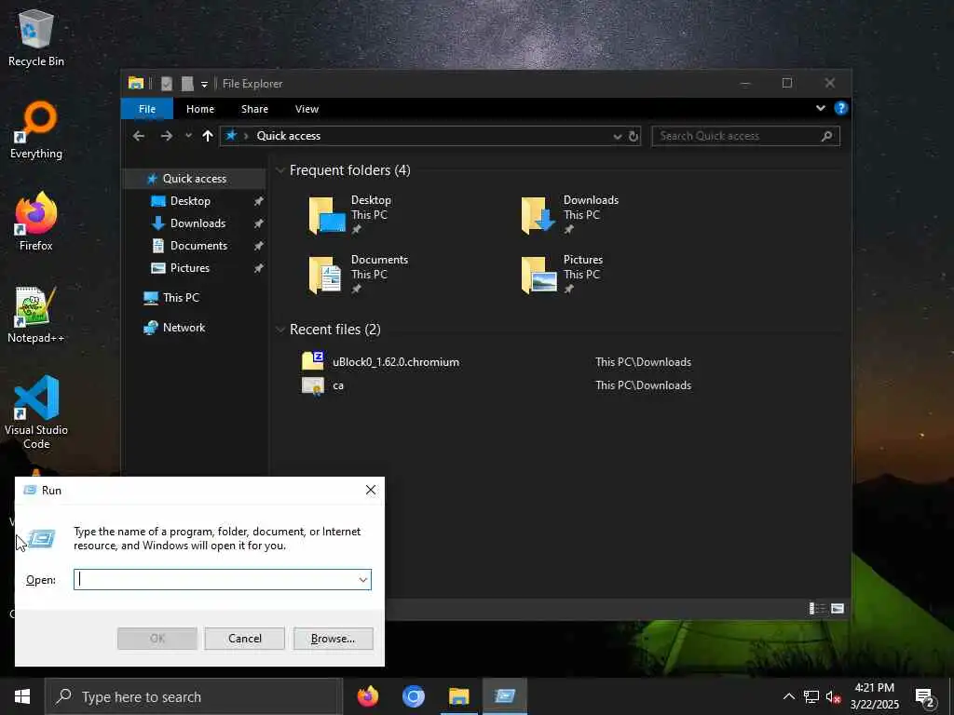Select Pictures in navigation pane
Image resolution: width=954 pixels, height=715 pixels.
pyautogui.click(x=189, y=268)
